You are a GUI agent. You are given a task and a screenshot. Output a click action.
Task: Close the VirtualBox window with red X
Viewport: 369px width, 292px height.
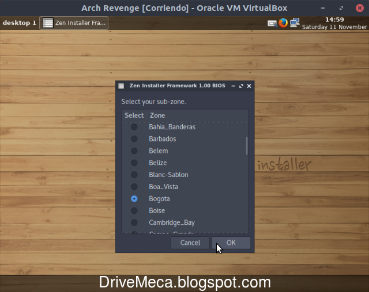coord(360,8)
